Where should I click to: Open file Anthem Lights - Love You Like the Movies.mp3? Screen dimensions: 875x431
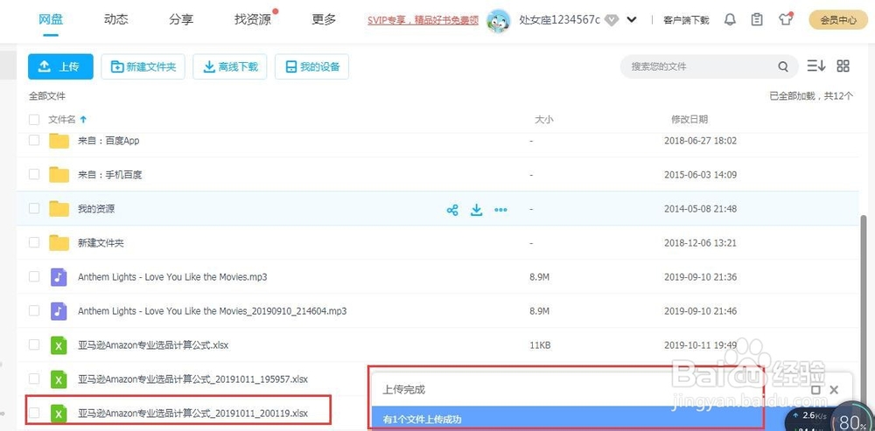click(x=172, y=277)
